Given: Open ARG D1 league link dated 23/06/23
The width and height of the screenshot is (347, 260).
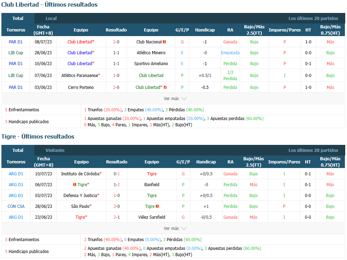Looking at the screenshot, I should 16,217.
